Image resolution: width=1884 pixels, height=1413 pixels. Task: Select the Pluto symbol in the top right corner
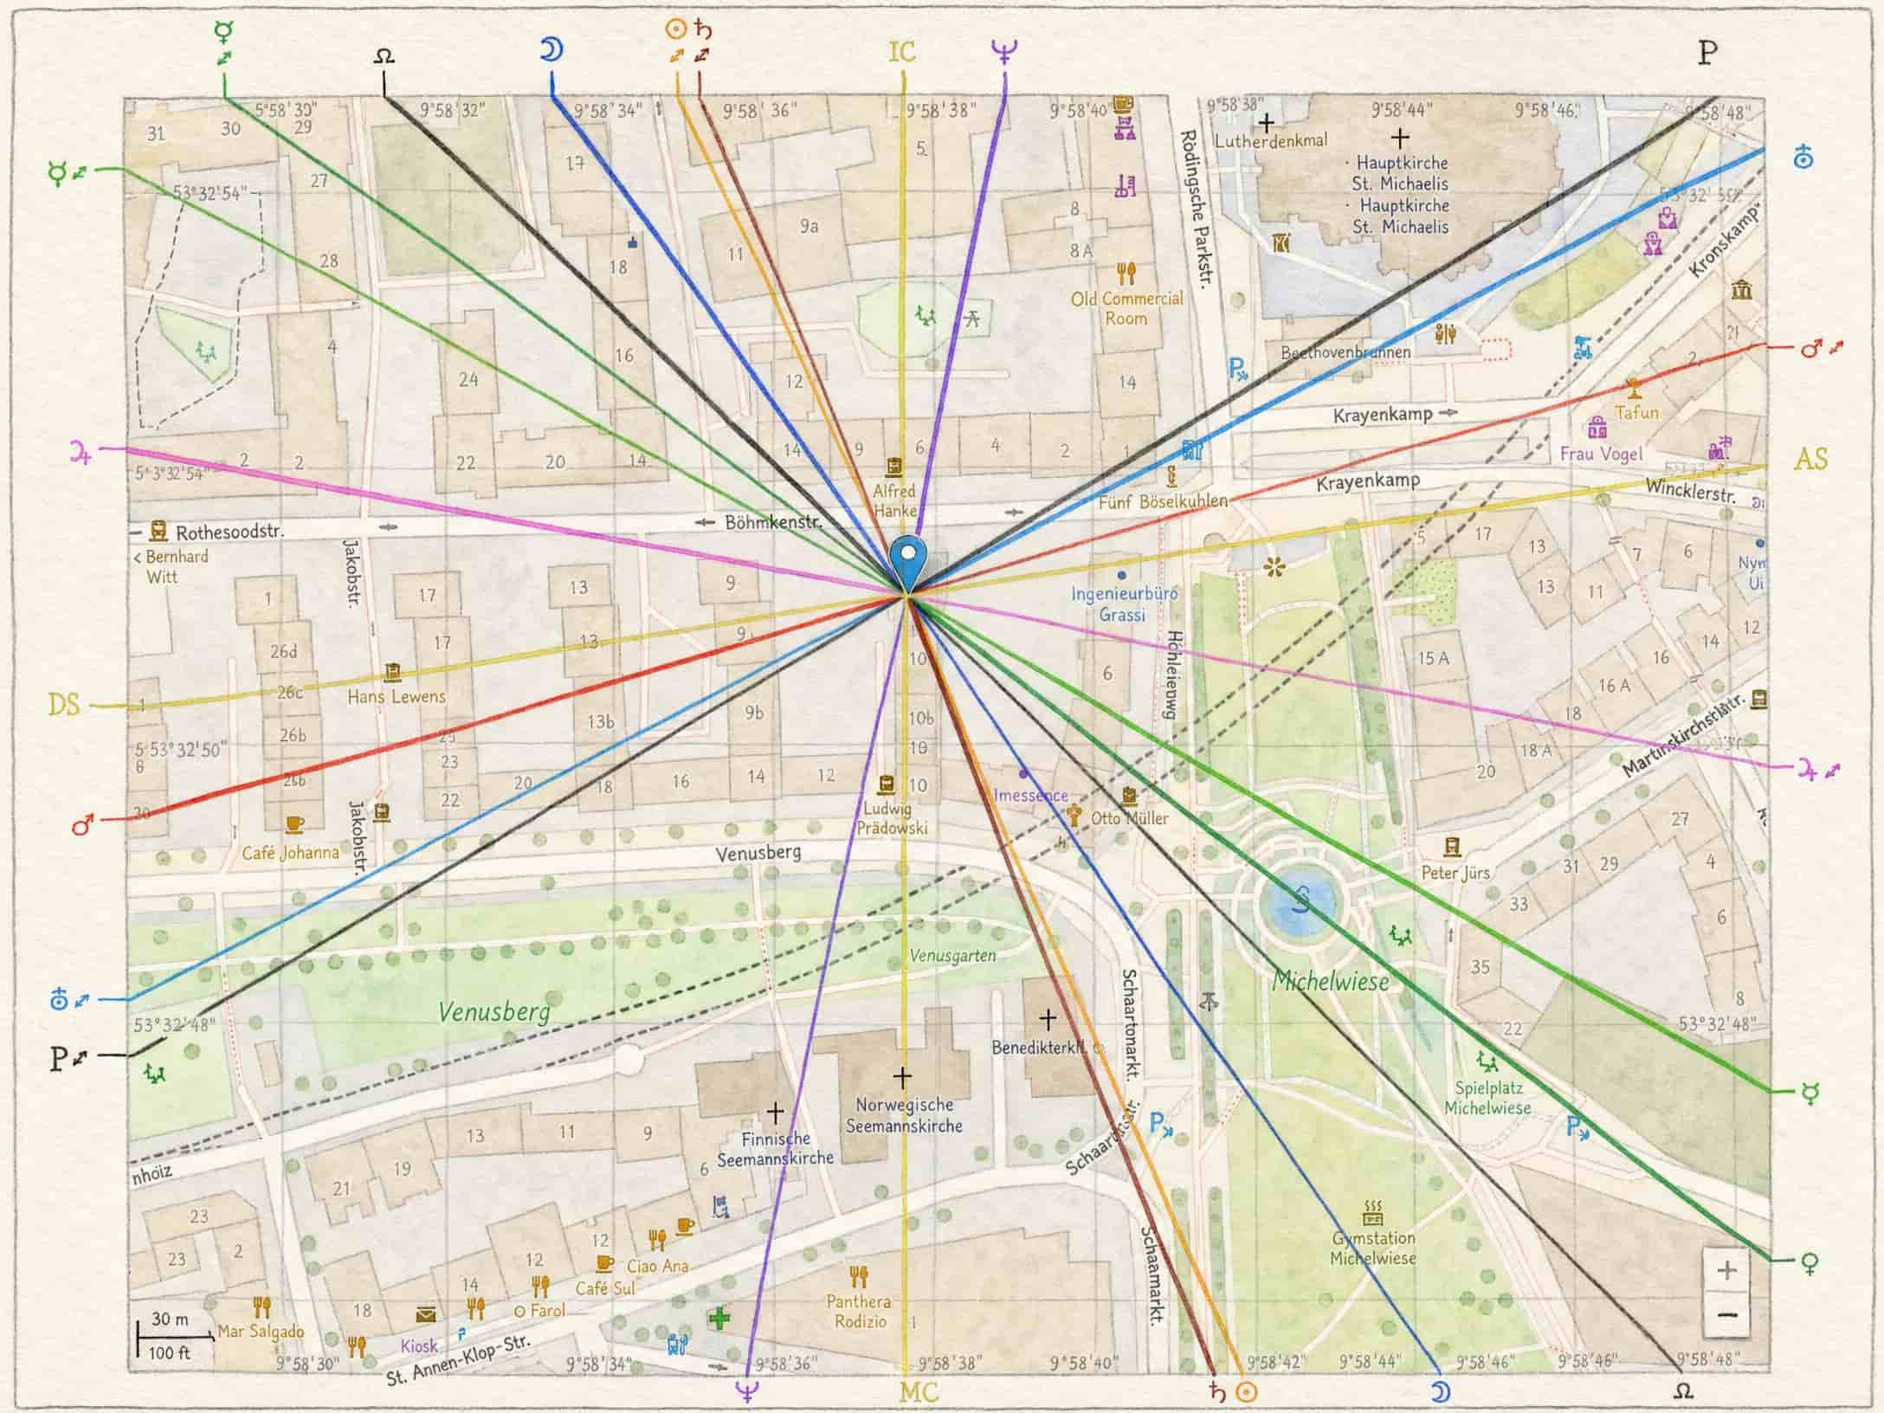1707,53
